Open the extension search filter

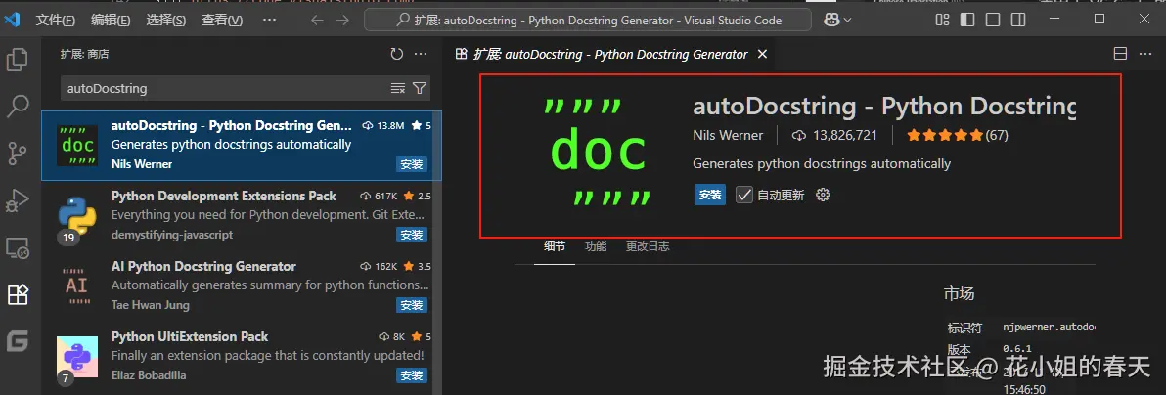click(x=420, y=89)
